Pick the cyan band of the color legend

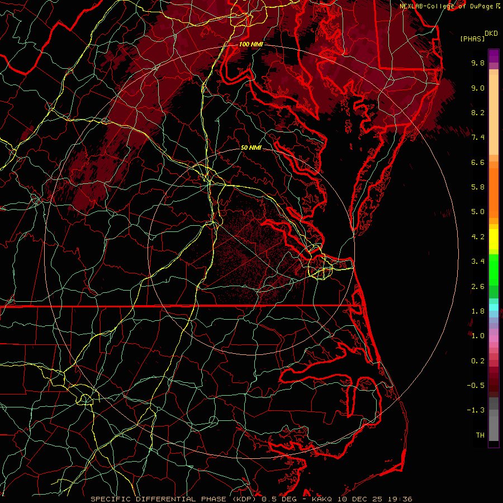pyautogui.click(x=493, y=307)
